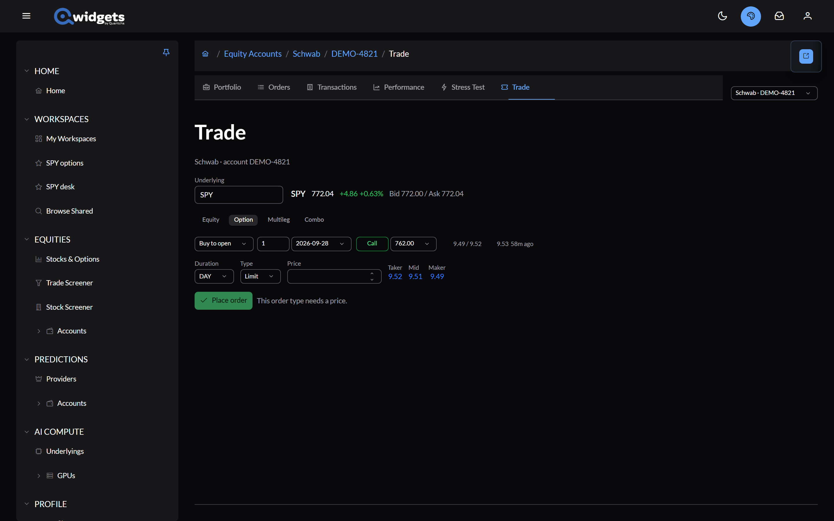Expand Accounts under EQUITIES
The height and width of the screenshot is (521, 834).
click(x=39, y=331)
